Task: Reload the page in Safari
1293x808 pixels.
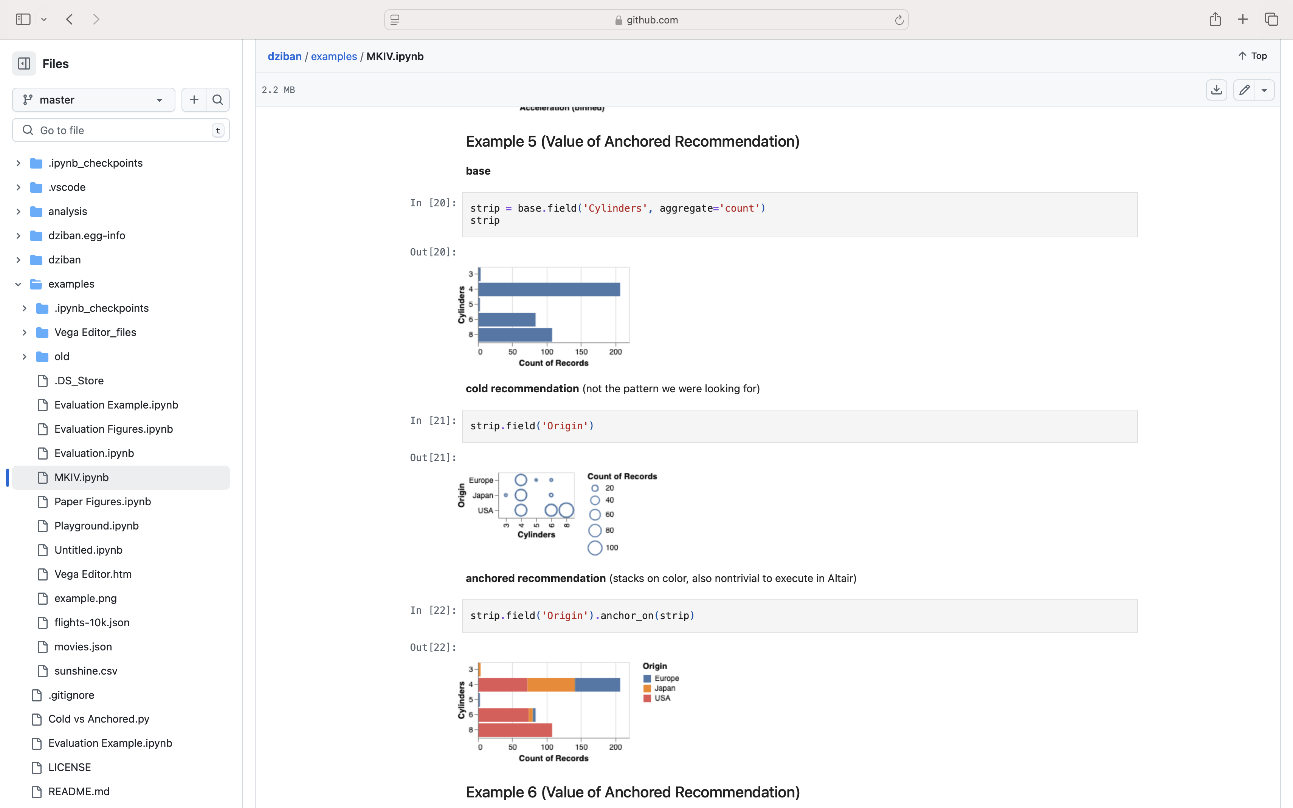Action: (899, 20)
